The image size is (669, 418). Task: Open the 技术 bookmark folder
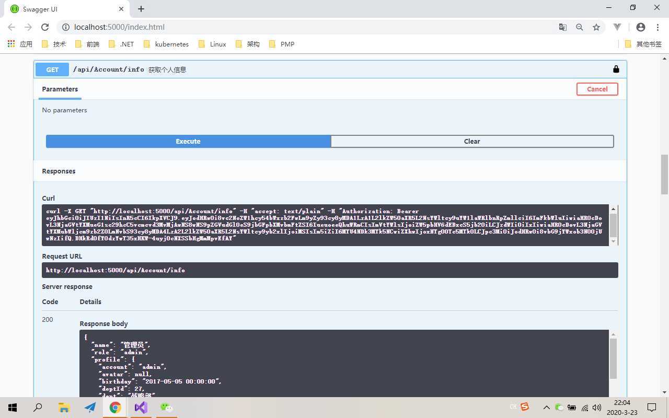(x=54, y=44)
